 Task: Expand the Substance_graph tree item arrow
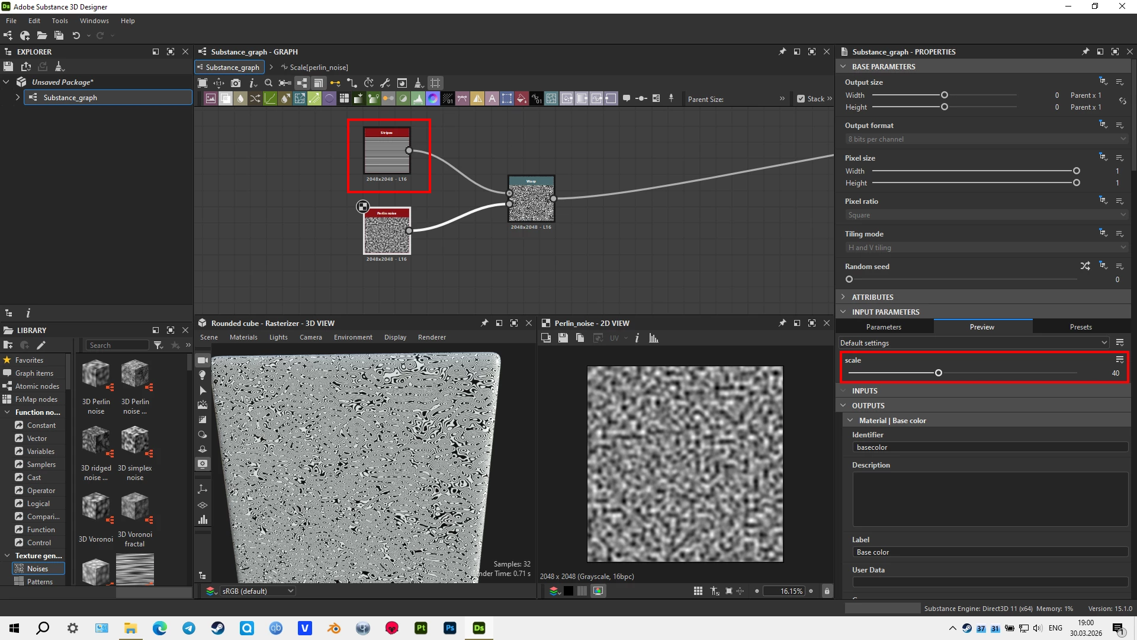(17, 97)
